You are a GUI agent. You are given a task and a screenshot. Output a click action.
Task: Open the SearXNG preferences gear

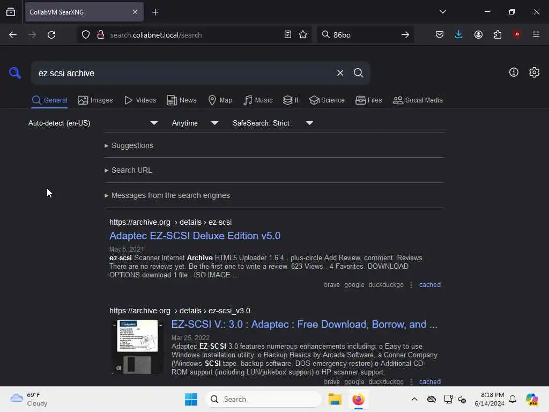point(534,72)
